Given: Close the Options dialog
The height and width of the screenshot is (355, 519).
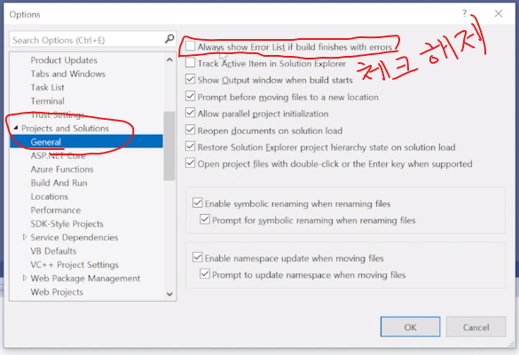Looking at the screenshot, I should (x=498, y=13).
